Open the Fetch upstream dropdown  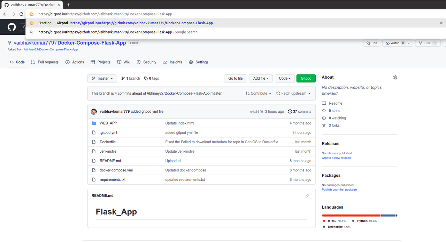pyautogui.click(x=293, y=94)
